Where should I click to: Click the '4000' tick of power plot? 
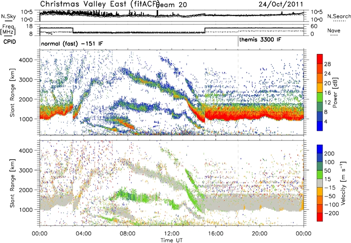click(25, 60)
